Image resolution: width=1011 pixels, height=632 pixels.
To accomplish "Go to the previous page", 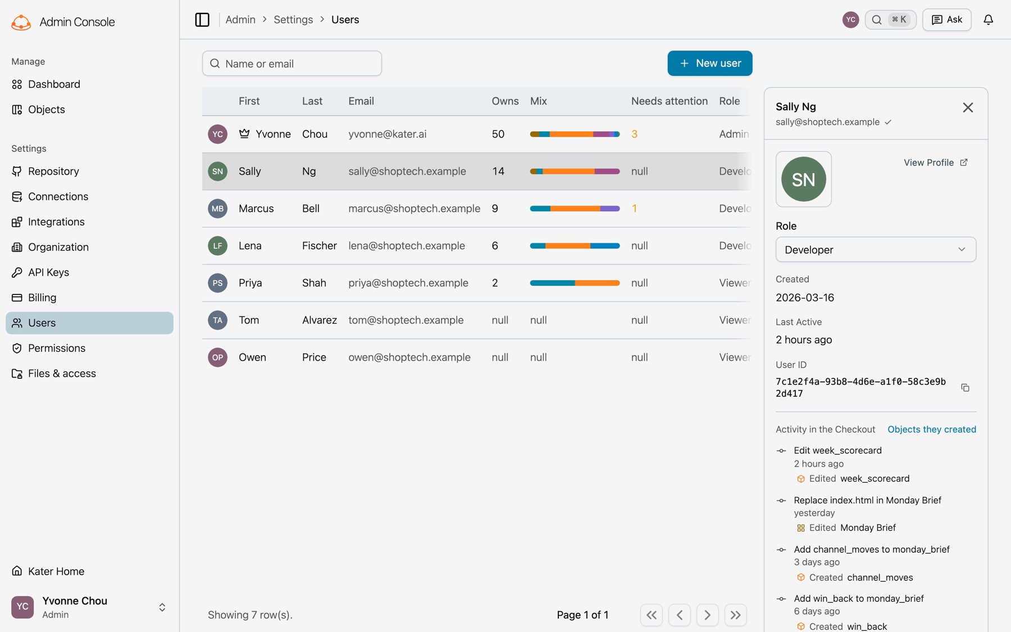I will 680,615.
